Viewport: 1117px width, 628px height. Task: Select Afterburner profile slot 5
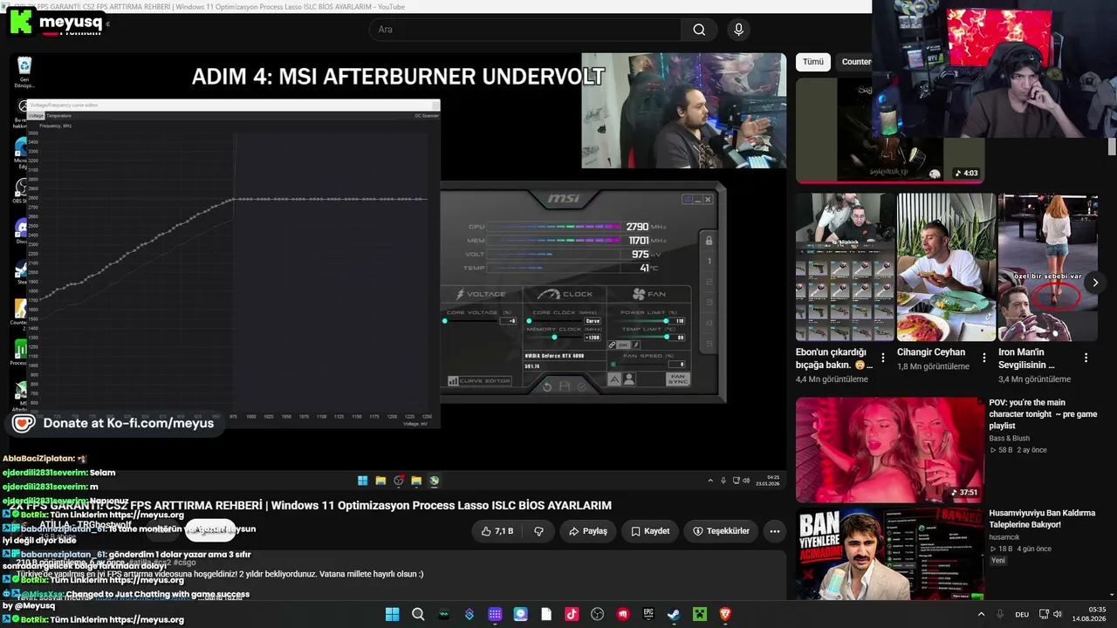(x=709, y=345)
